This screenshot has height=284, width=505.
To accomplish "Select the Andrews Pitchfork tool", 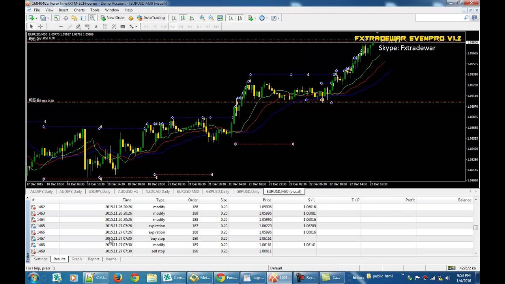I will tap(114, 27).
